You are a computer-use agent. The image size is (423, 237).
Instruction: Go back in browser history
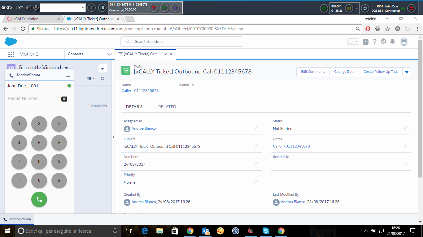pos(6,29)
